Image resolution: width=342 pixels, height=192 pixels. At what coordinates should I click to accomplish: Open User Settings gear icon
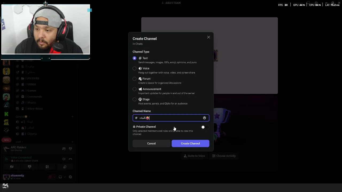click(x=70, y=177)
